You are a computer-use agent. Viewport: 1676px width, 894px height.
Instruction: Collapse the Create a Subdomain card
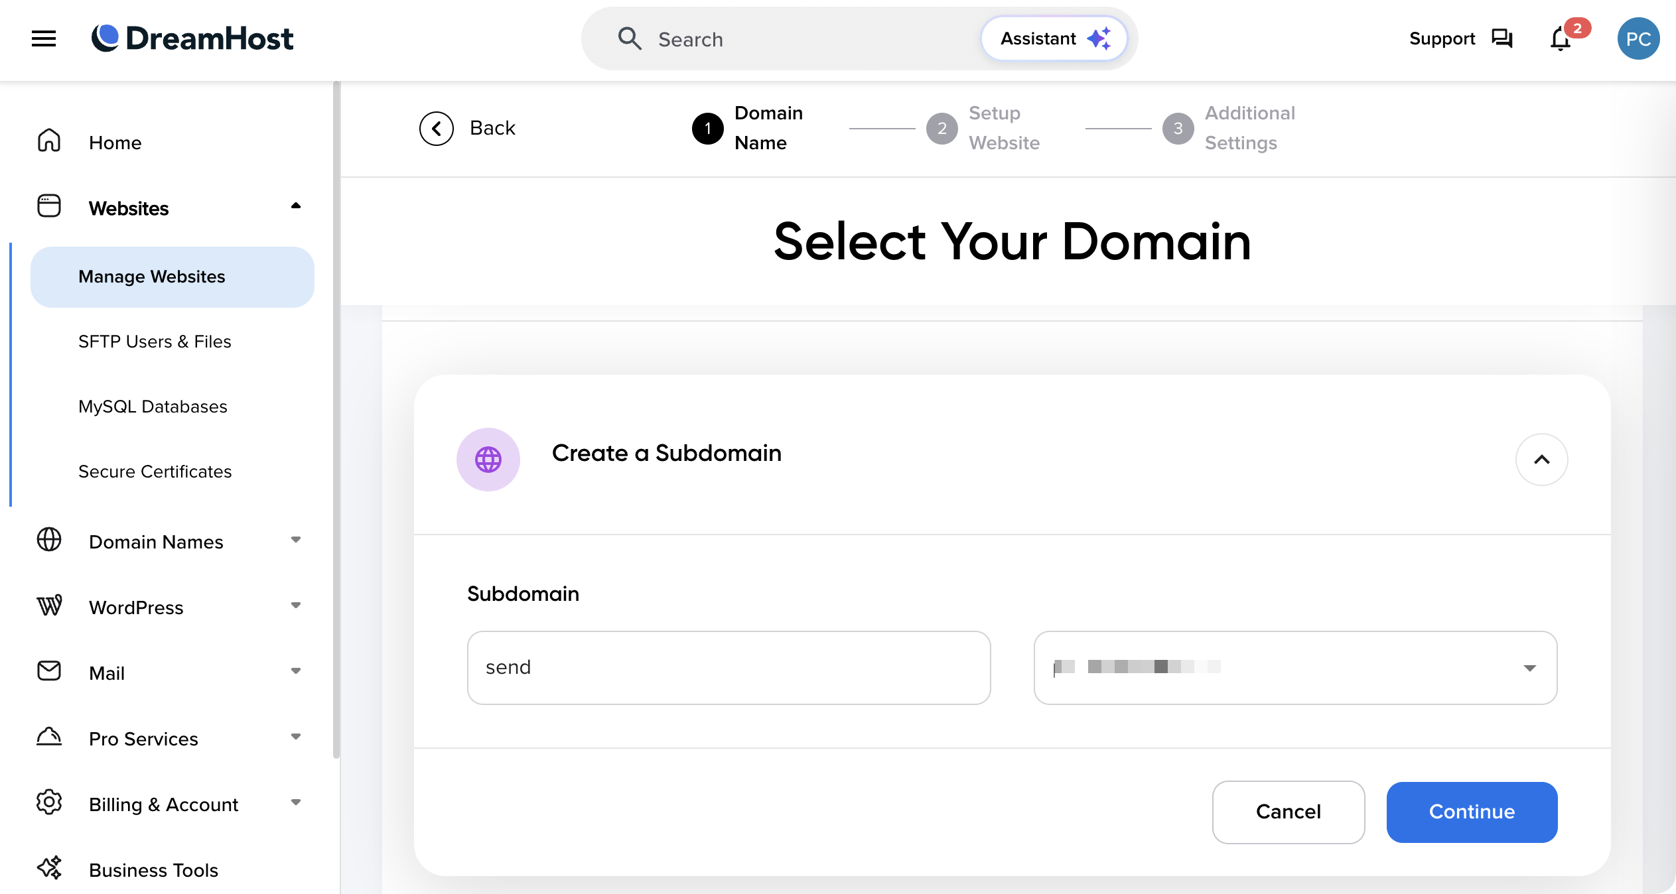[1542, 460]
